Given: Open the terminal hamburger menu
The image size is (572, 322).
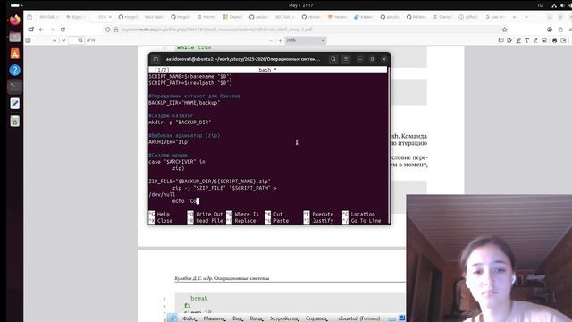Looking at the screenshot, I should click(x=346, y=59).
